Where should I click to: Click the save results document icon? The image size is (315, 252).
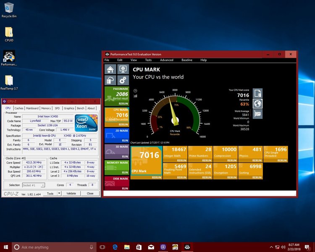(257, 93)
